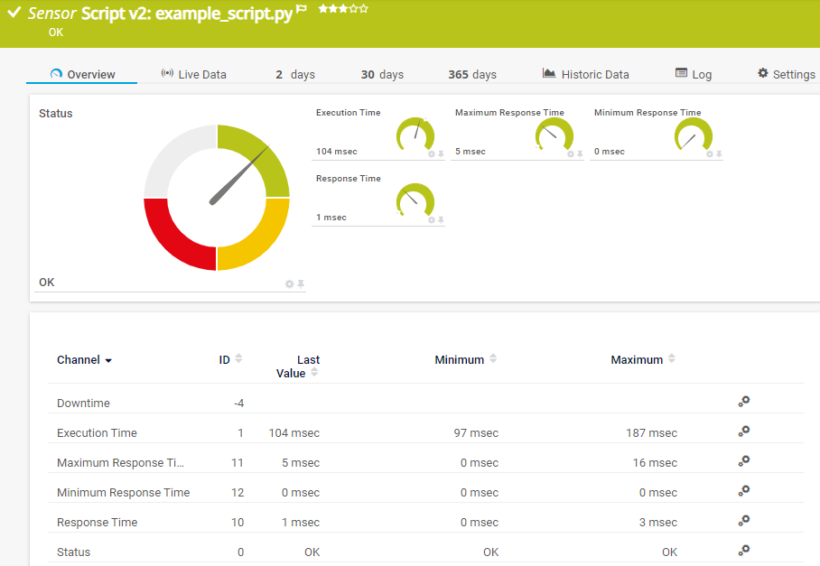Sort table by the Channel column arrow
The height and width of the screenshot is (566, 820).
click(108, 360)
